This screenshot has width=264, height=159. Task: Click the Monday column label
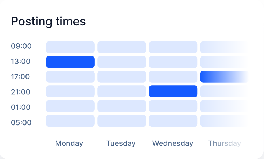click(69, 143)
